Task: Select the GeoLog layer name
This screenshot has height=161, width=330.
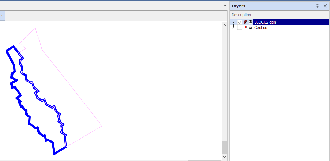Action: point(261,28)
